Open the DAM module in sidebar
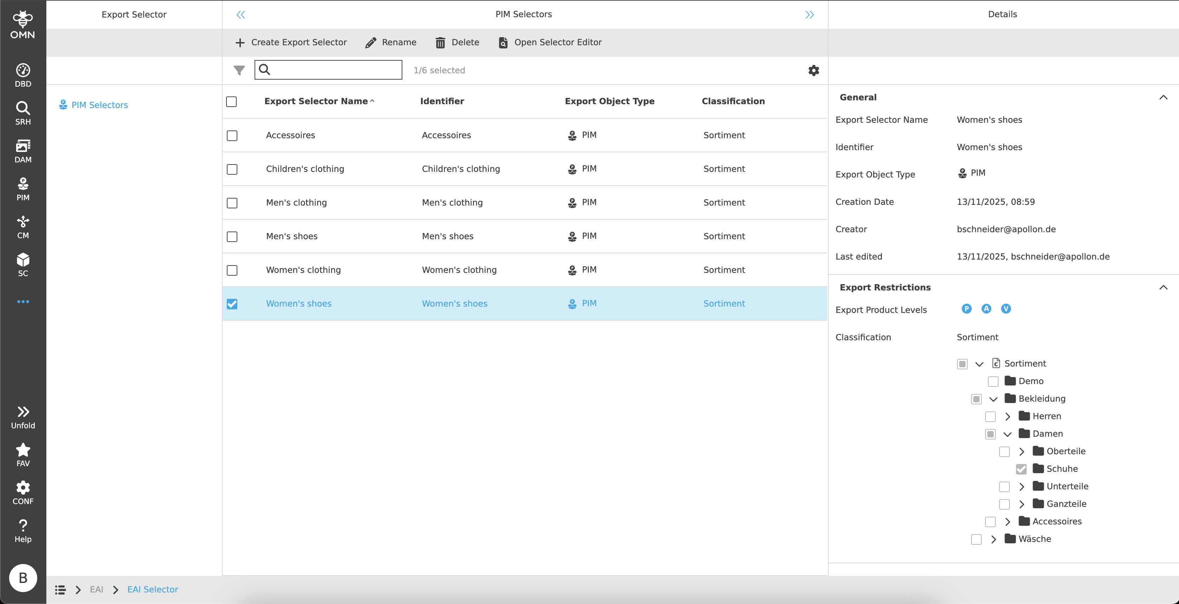The height and width of the screenshot is (604, 1179). [x=23, y=151]
